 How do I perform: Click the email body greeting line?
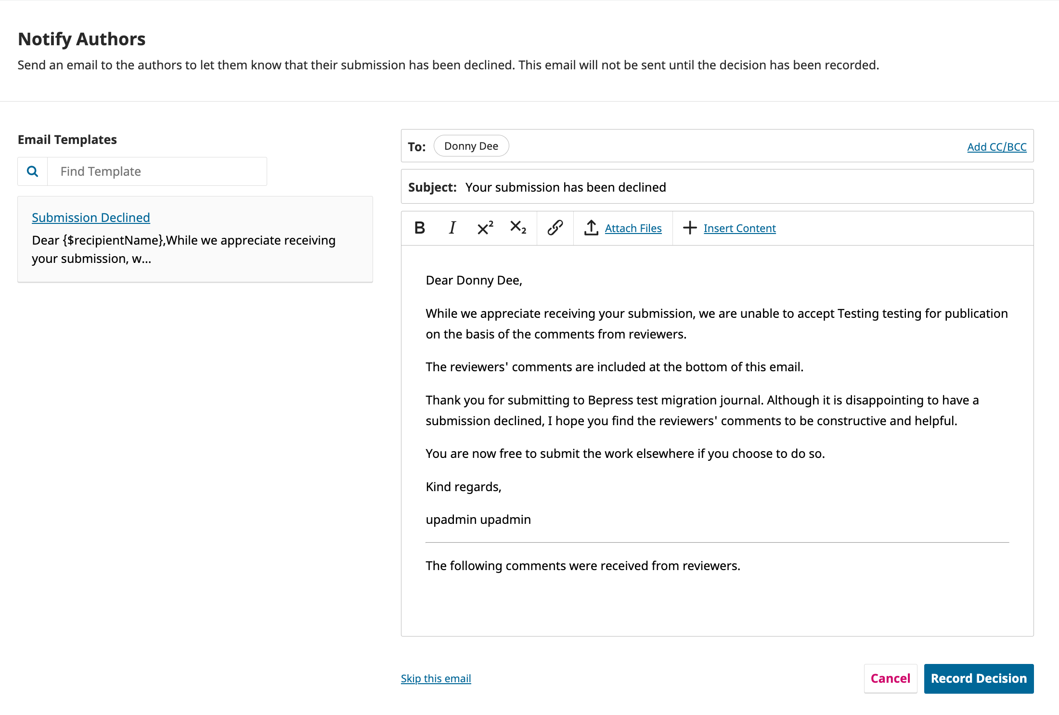474,280
